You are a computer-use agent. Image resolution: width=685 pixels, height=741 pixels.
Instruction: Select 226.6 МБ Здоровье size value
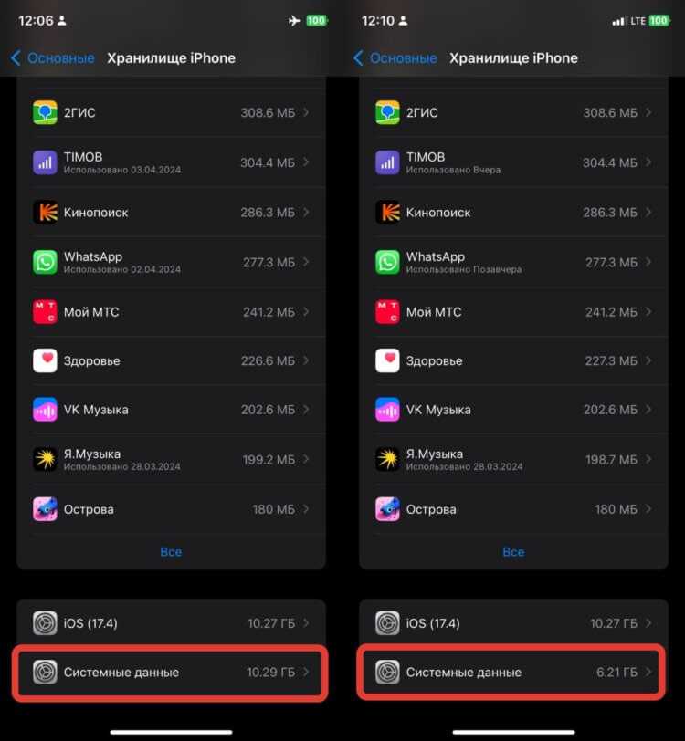point(268,360)
